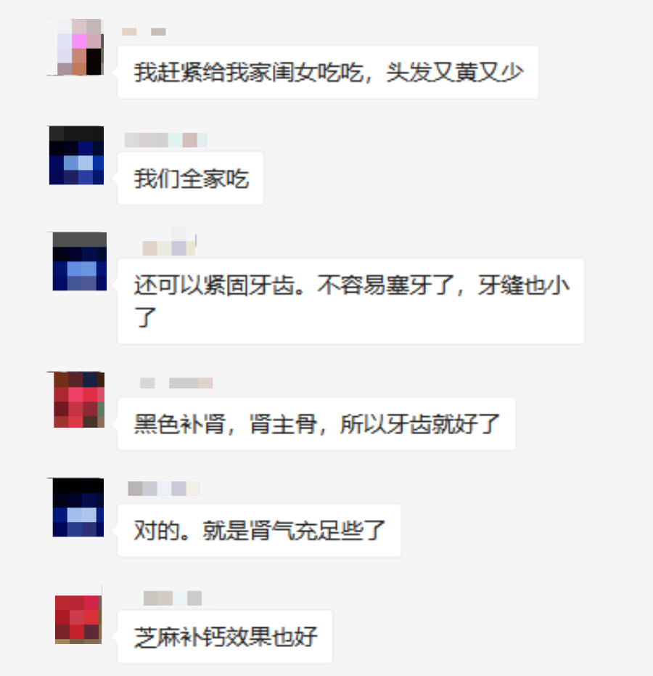This screenshot has height=676, width=653.
Task: Click the '还可以紧固牙齿。不容易塞牙了' message bubble
Action: click(351, 301)
